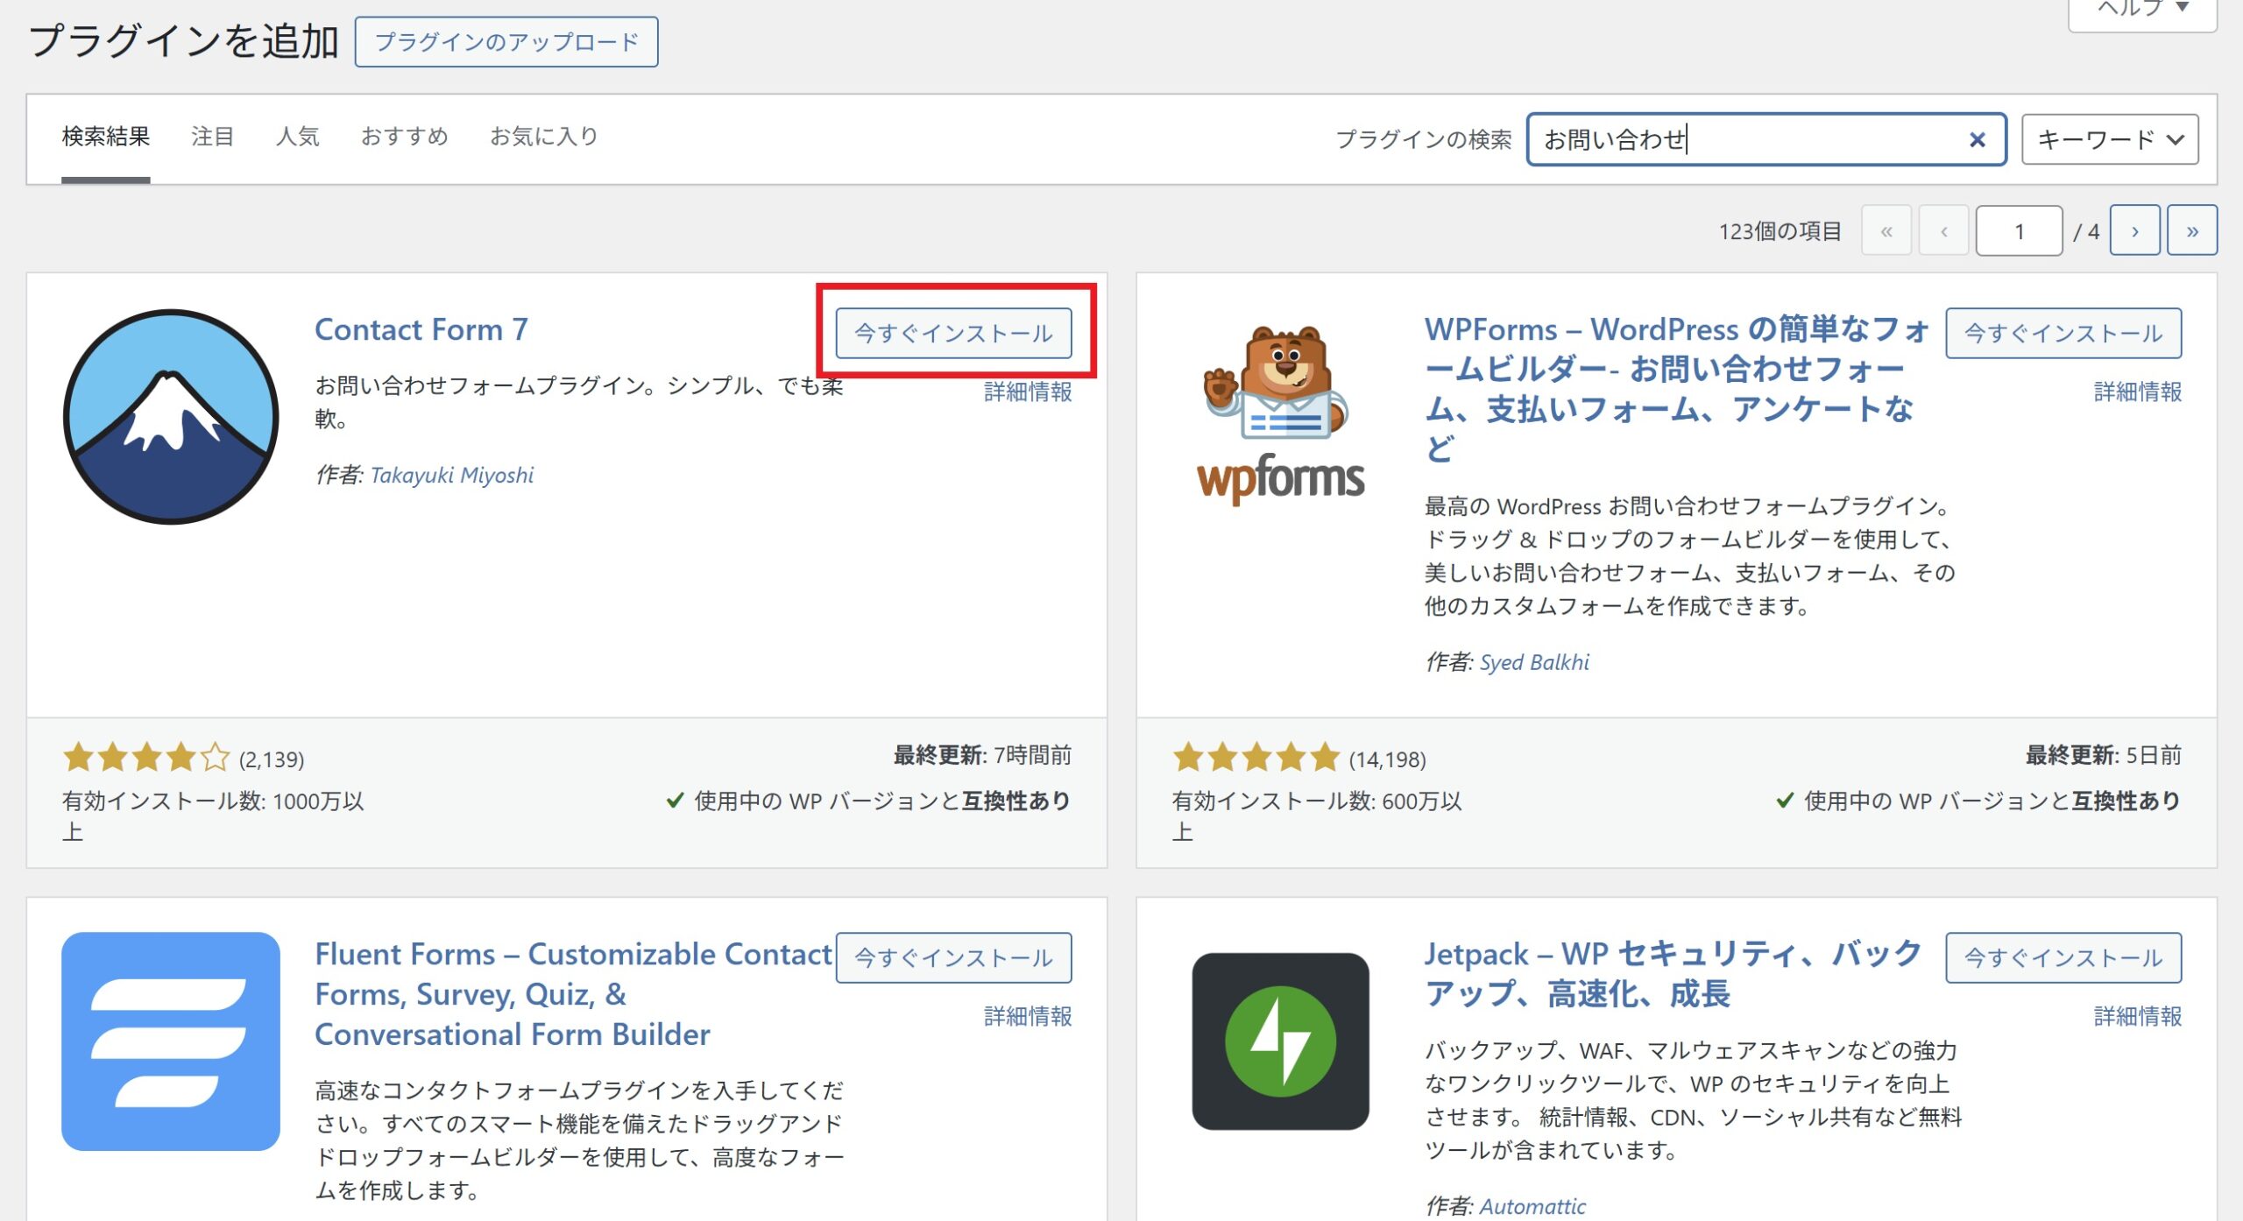Click the Jetpack green lightning icon
The image size is (2243, 1221).
[1280, 1041]
